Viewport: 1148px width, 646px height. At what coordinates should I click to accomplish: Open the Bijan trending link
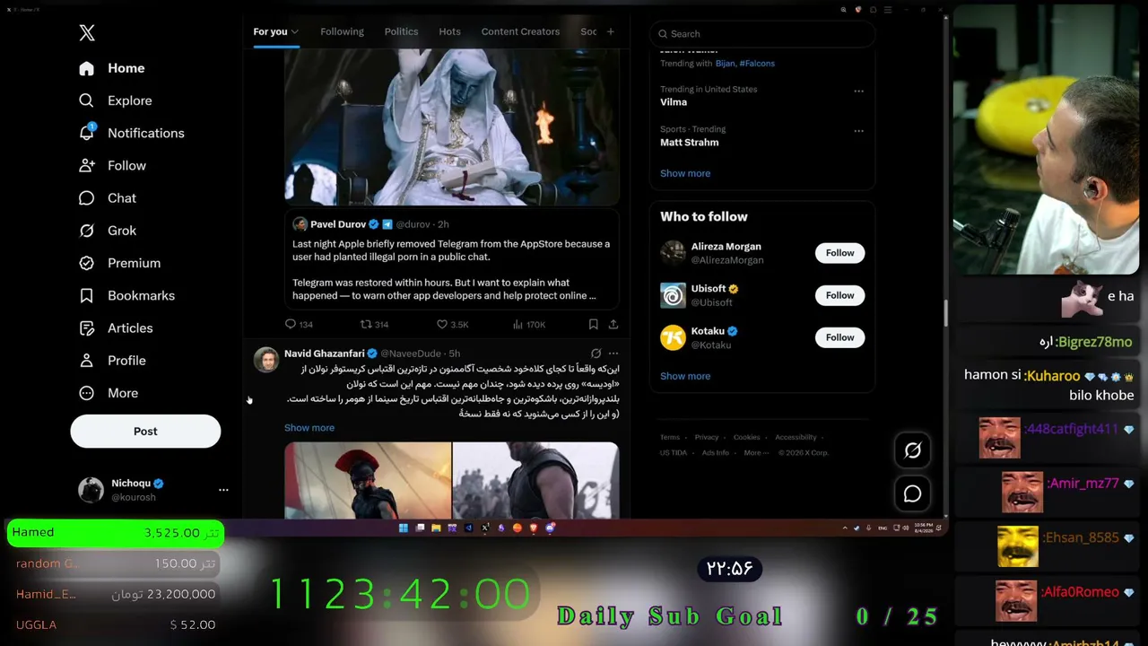pos(725,64)
